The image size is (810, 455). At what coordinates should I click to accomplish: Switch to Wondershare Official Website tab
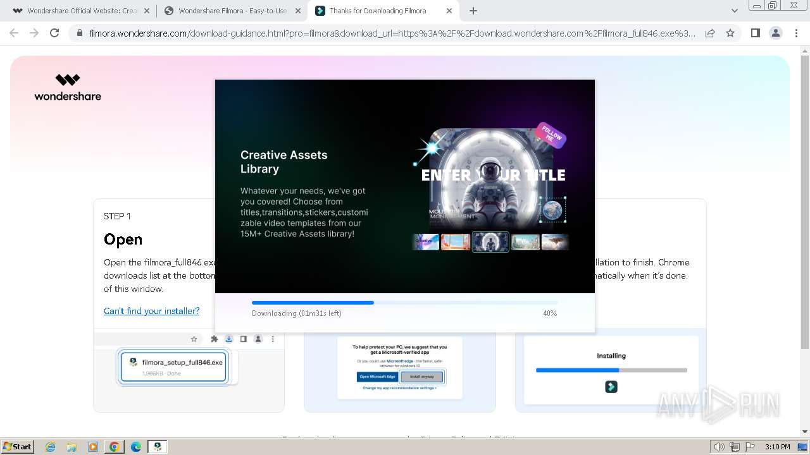pos(76,11)
